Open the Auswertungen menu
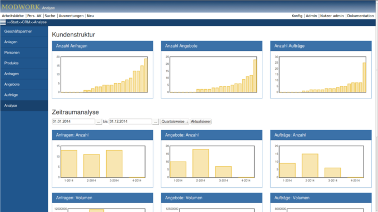 71,16
